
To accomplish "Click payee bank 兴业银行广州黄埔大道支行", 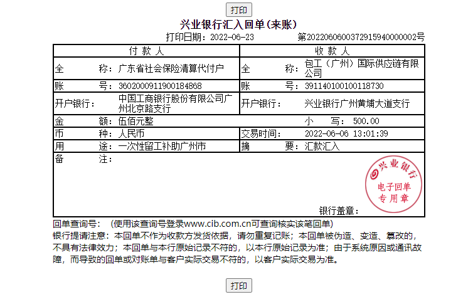I will [x=357, y=103].
